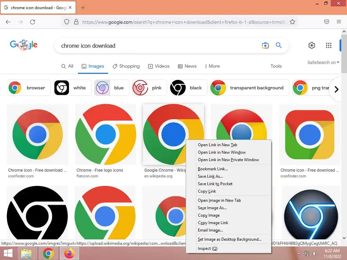View site security via the padlock icon

pyautogui.click(x=76, y=22)
